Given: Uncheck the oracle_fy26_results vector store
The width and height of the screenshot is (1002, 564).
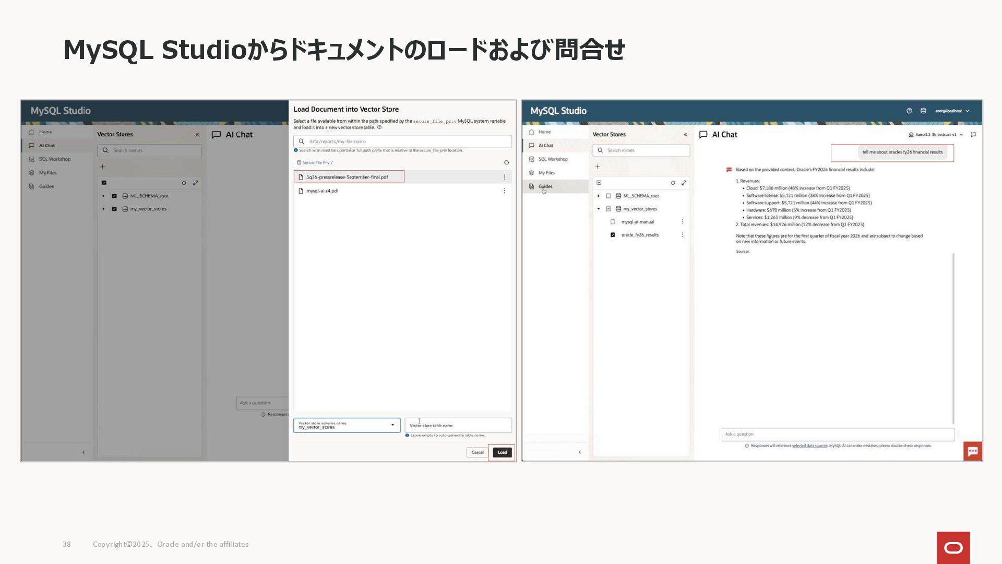Looking at the screenshot, I should point(613,235).
